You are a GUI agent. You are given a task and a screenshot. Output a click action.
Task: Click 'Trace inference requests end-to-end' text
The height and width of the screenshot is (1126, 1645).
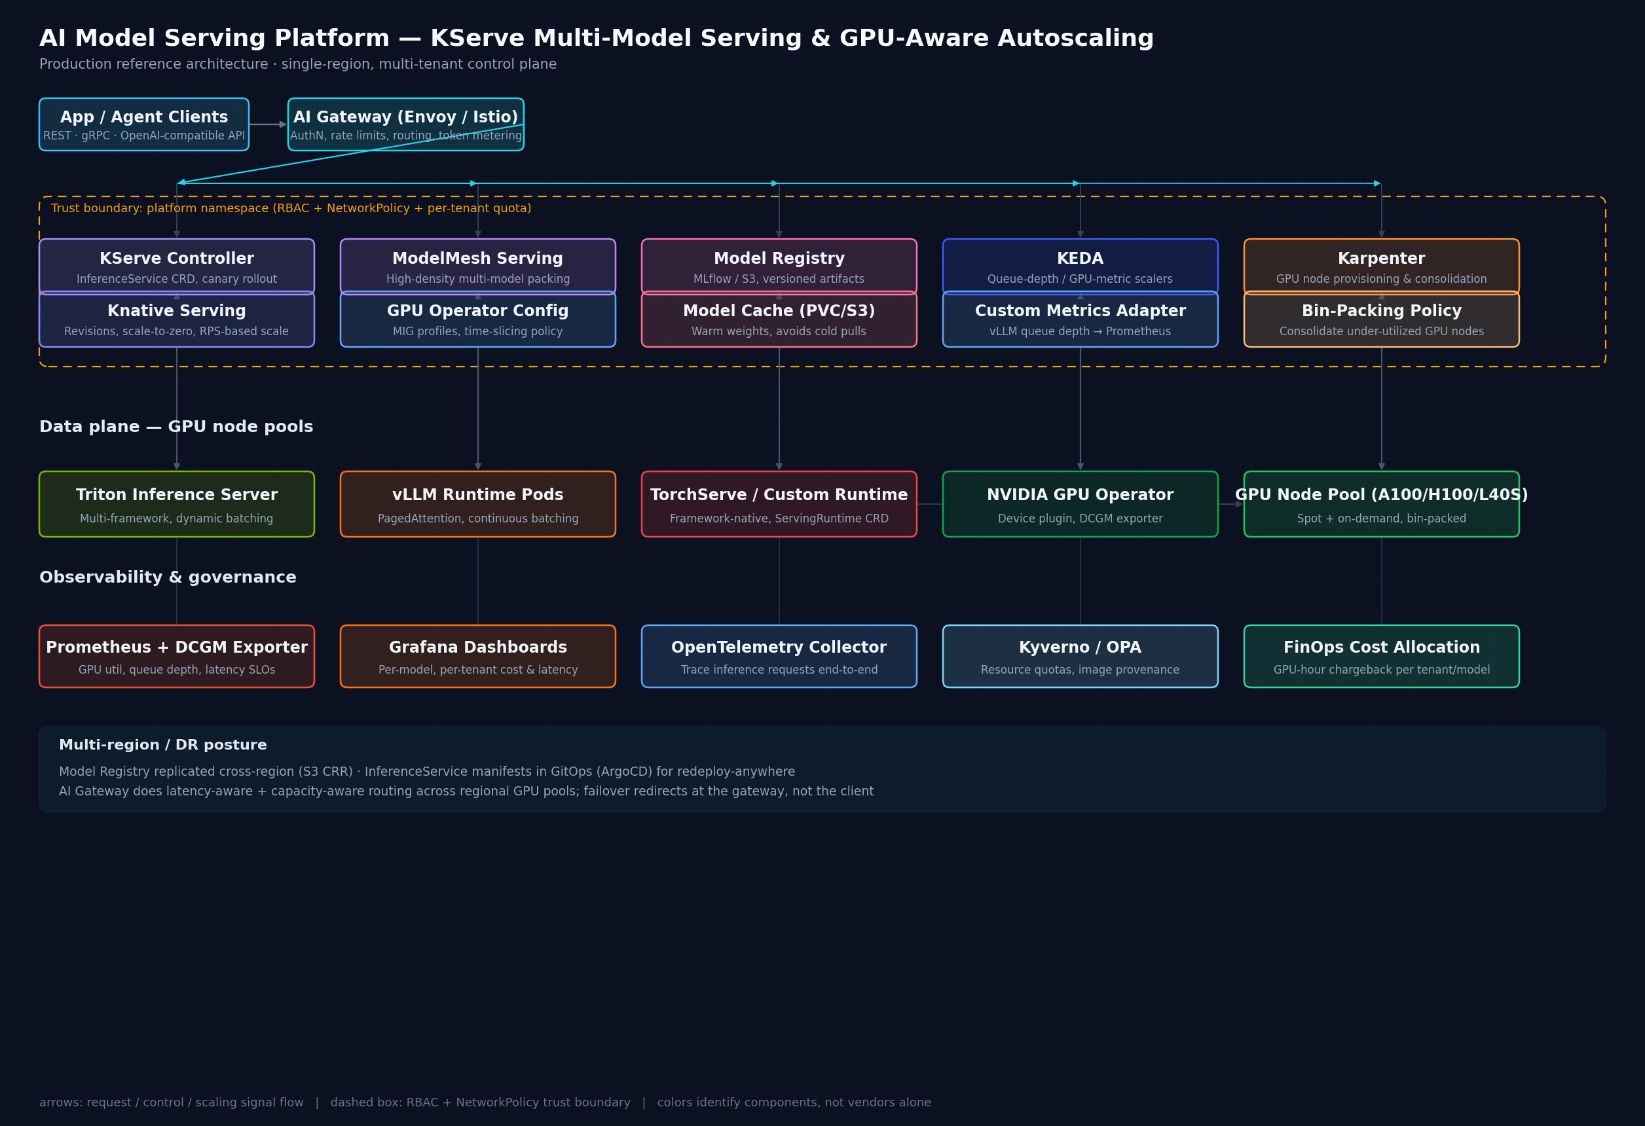[779, 670]
